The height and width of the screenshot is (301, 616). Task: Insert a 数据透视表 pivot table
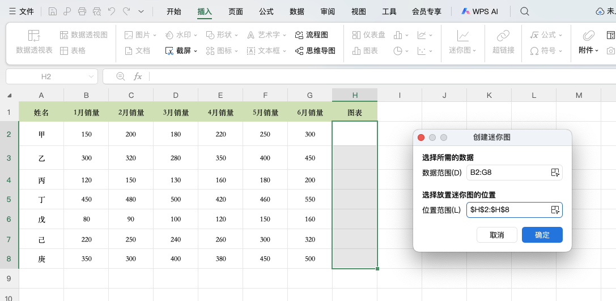(34, 42)
